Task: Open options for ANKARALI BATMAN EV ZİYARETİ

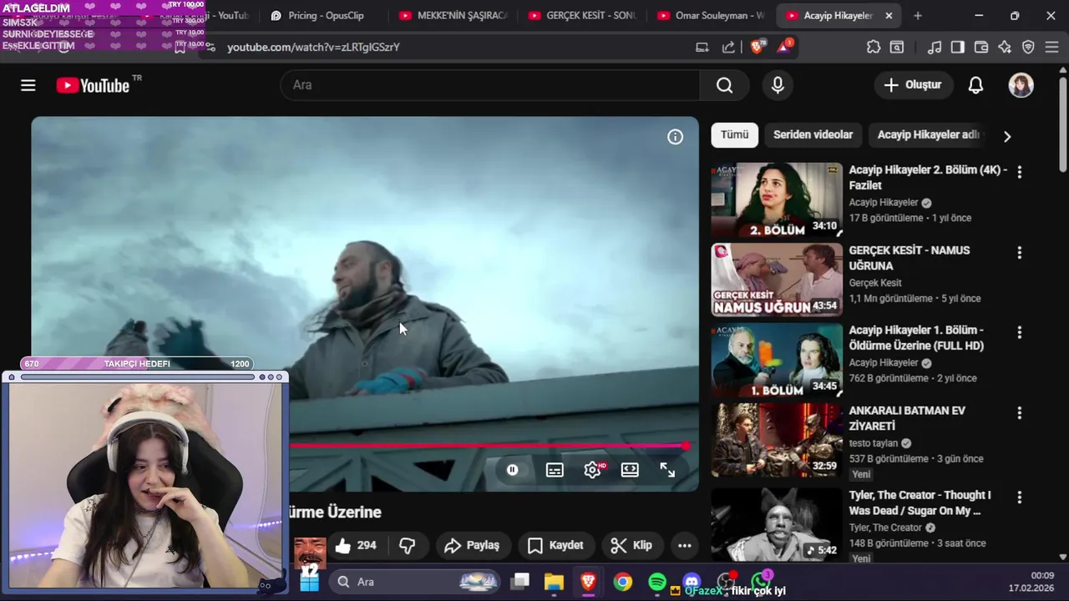Action: [1019, 412]
